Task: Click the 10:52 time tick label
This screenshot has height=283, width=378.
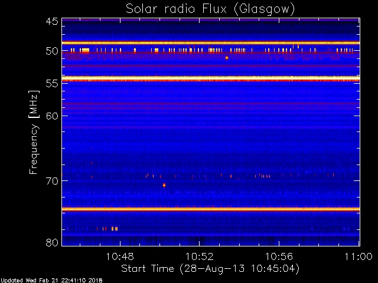Action: (200, 256)
